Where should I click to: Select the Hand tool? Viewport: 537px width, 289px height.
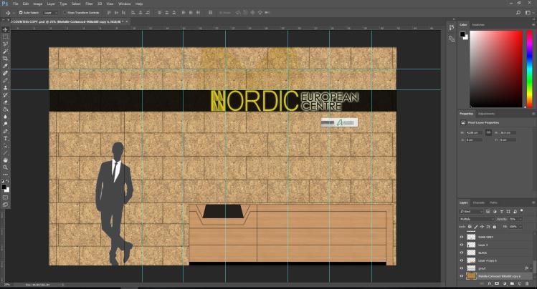5,160
